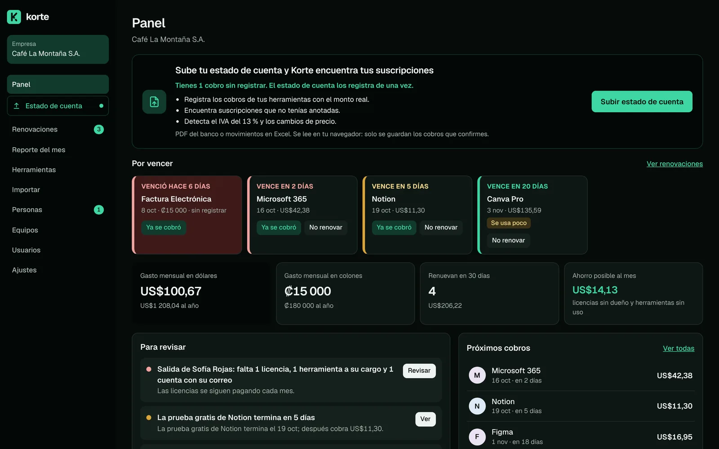Click the 'La prueba gratis de Notion' title
This screenshot has height=449, width=719.
[x=236, y=418]
